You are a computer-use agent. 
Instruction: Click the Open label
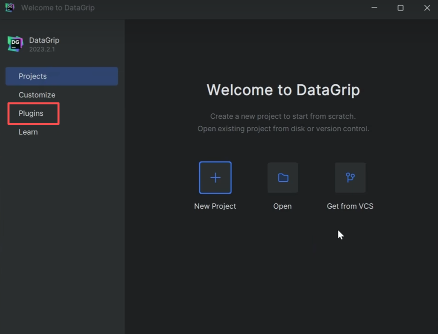tap(282, 206)
